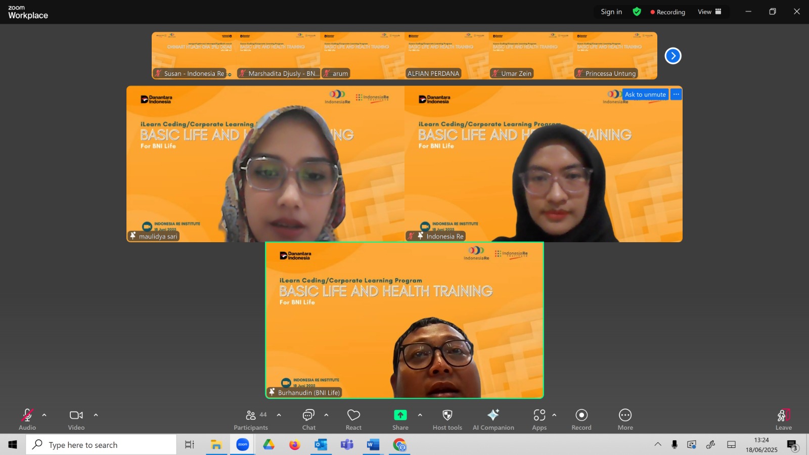Screen dimensions: 809x455
Task: Click the Sign in link
Action: pyautogui.click(x=611, y=12)
